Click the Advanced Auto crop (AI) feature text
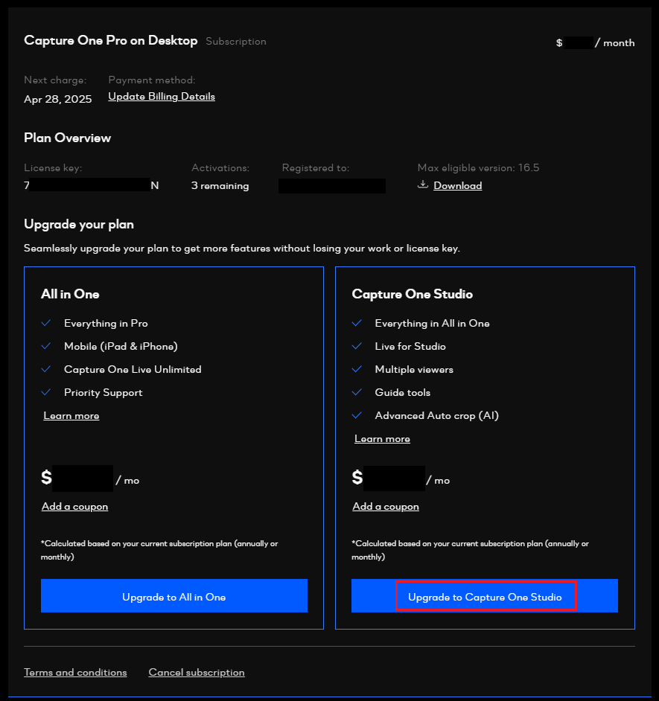The image size is (659, 701). pos(436,416)
